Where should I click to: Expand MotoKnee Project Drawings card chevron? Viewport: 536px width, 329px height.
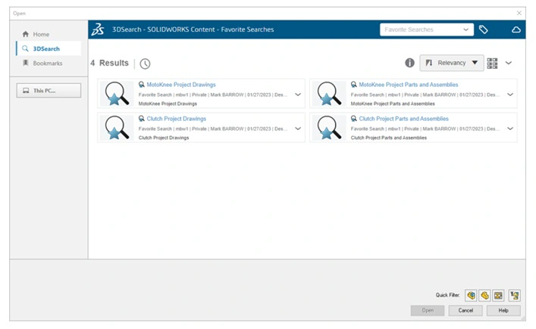coord(298,95)
